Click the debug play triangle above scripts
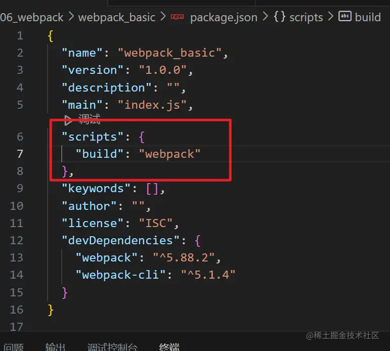Screen dimensions: 390x351 pos(68,120)
